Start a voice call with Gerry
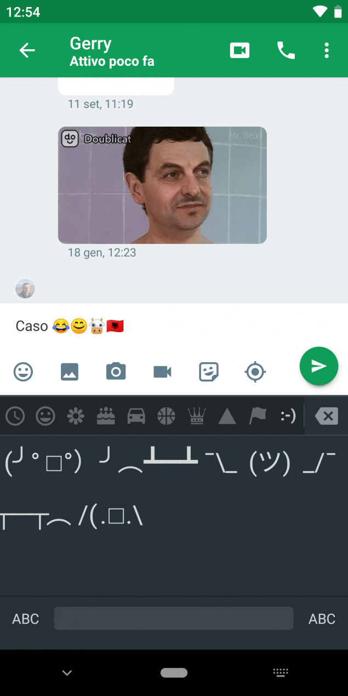This screenshot has width=348, height=696. (x=286, y=51)
